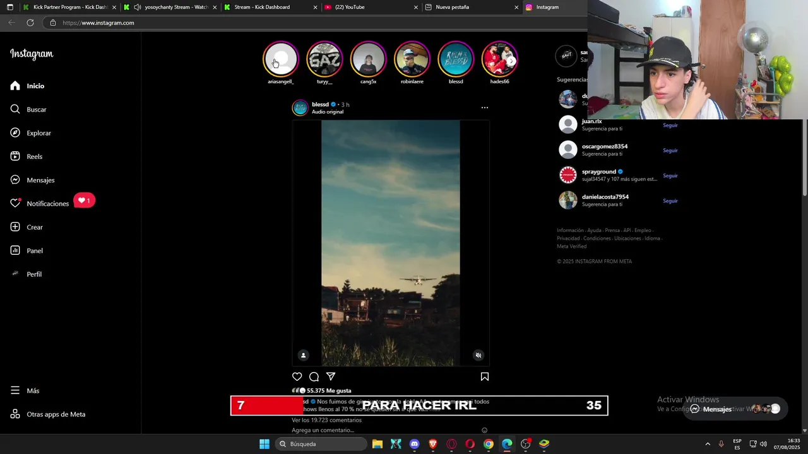The image size is (808, 454).
Task: Open tagged people icon on video
Action: 303,355
